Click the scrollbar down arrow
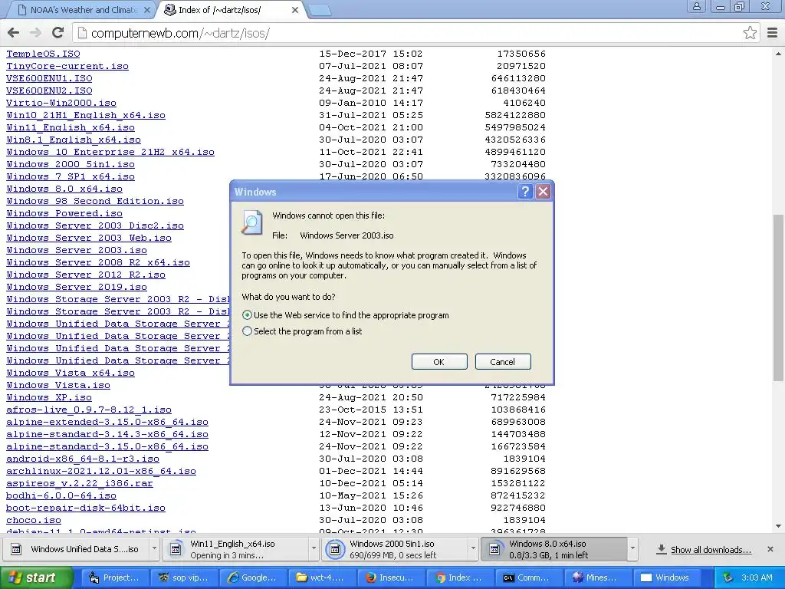The image size is (785, 589). [778, 526]
